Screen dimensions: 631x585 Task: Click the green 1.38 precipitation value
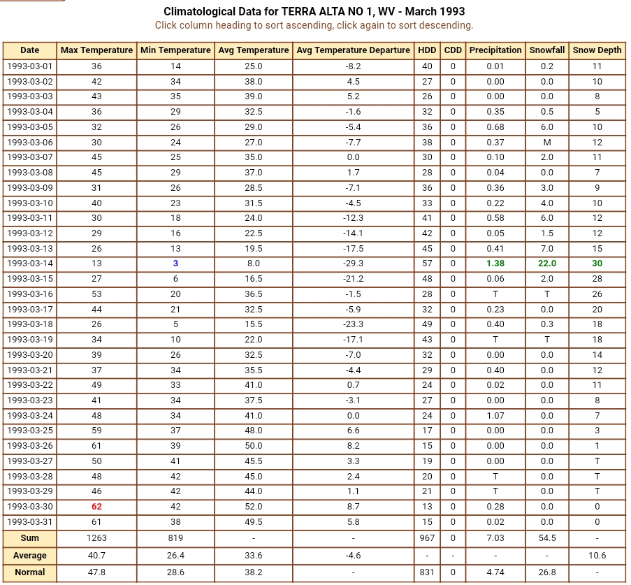pos(495,263)
